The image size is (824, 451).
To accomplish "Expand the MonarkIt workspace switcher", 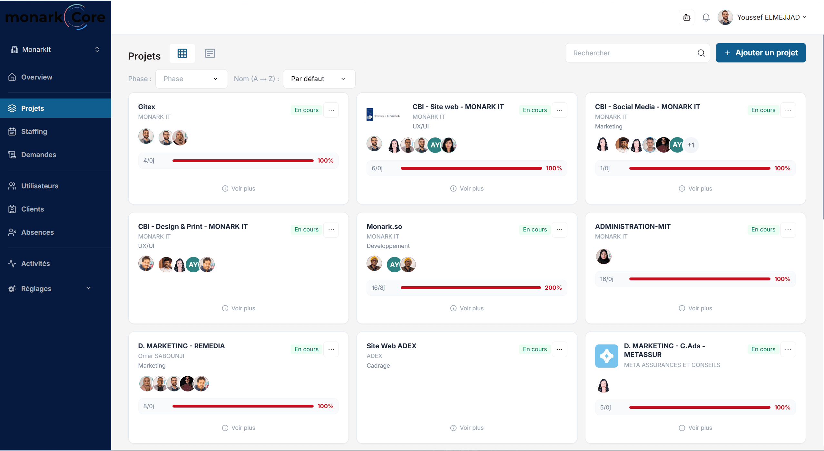I will [x=55, y=50].
